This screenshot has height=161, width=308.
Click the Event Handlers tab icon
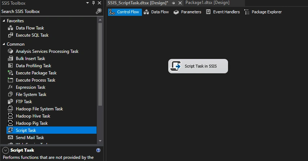point(208,12)
